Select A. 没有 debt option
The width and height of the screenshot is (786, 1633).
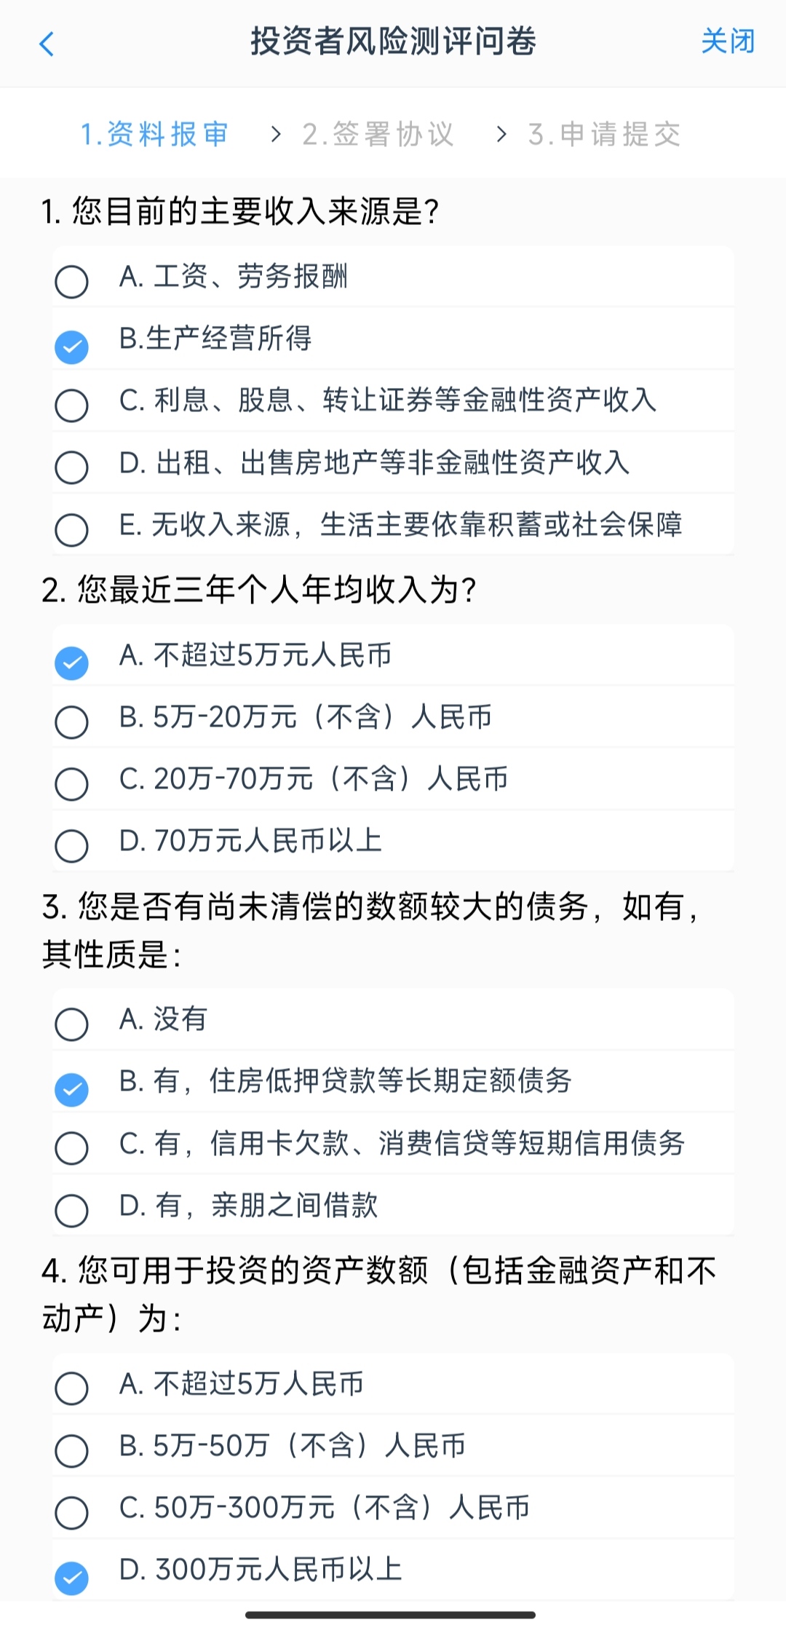pyautogui.click(x=71, y=1024)
